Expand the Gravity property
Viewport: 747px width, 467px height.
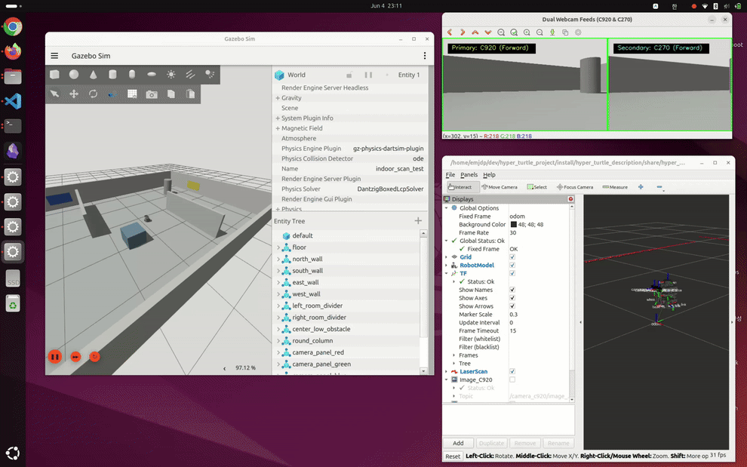[x=277, y=97]
